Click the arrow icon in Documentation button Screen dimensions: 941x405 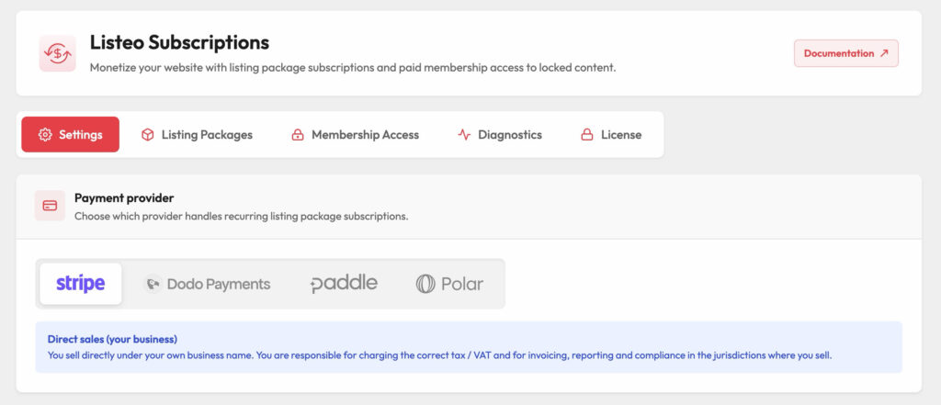pos(883,53)
